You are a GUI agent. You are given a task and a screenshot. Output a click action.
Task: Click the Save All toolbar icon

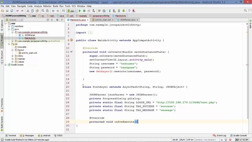[x=7, y=11]
